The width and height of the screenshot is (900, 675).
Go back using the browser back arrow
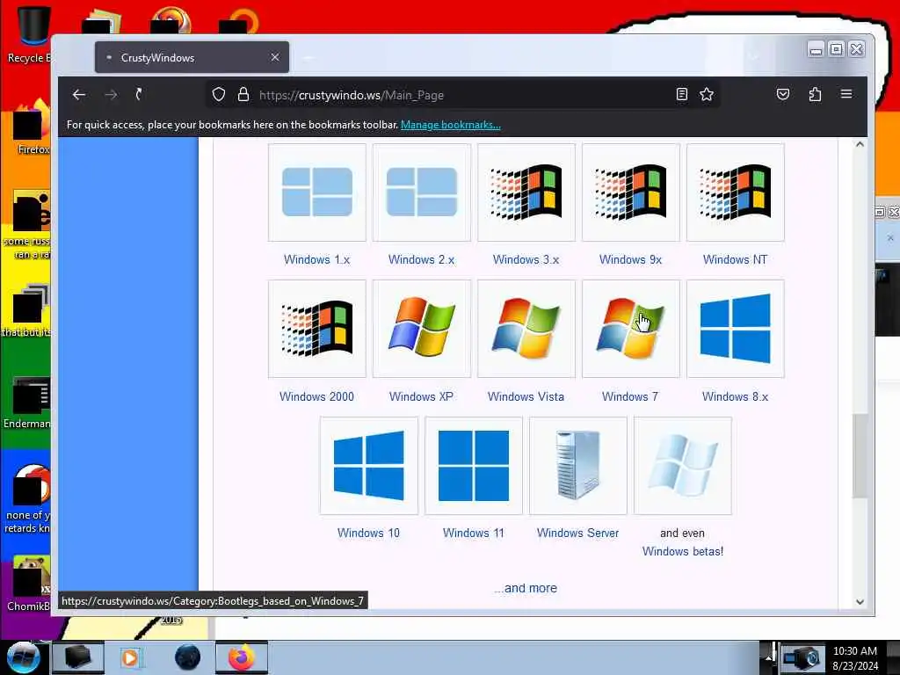[79, 95]
